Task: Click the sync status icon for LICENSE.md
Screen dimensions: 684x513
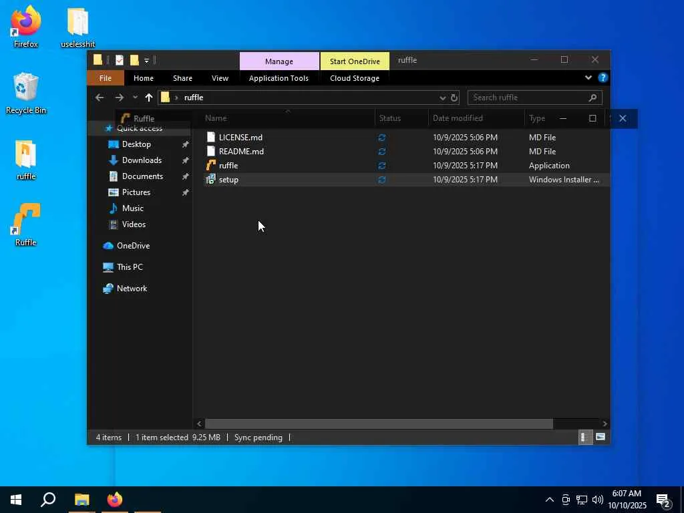Action: [x=381, y=138]
